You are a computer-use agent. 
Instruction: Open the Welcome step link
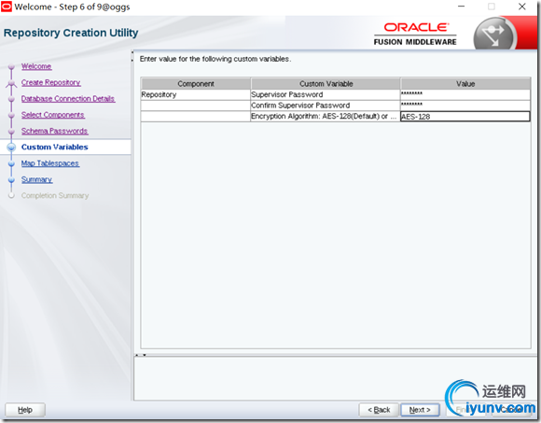click(36, 66)
